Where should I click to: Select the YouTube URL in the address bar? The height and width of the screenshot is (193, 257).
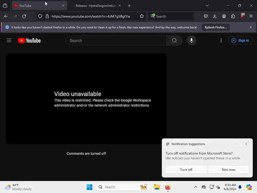pyautogui.click(x=91, y=16)
